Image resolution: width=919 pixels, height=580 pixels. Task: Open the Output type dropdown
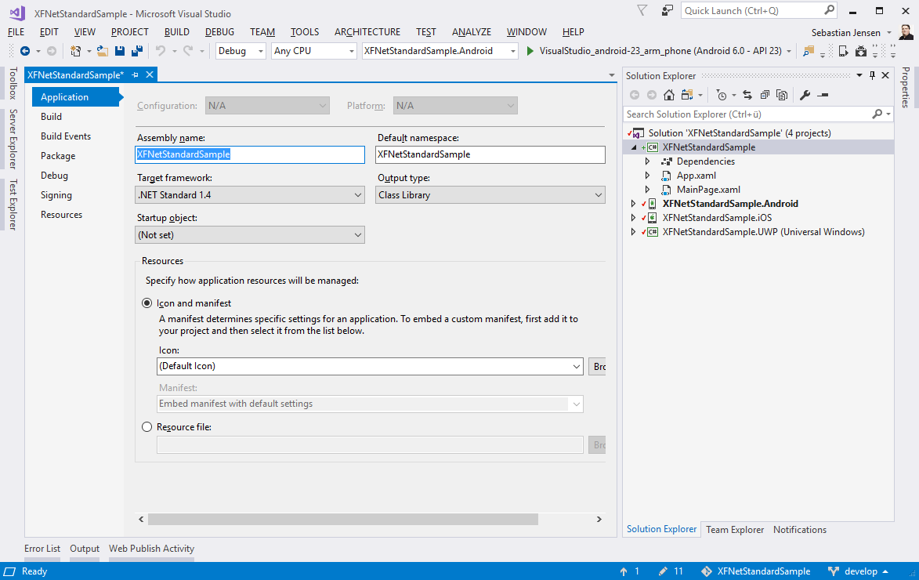490,195
